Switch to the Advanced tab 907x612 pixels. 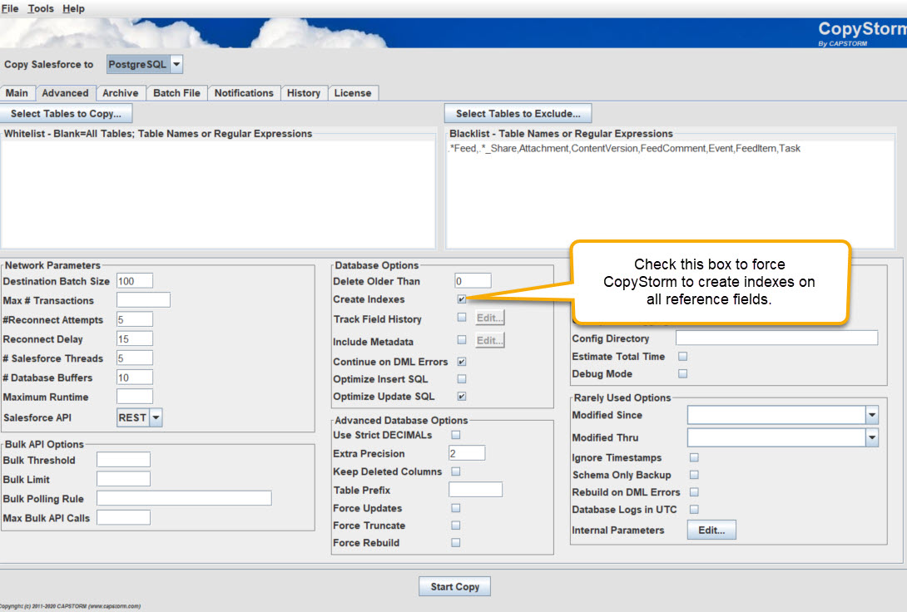(65, 93)
